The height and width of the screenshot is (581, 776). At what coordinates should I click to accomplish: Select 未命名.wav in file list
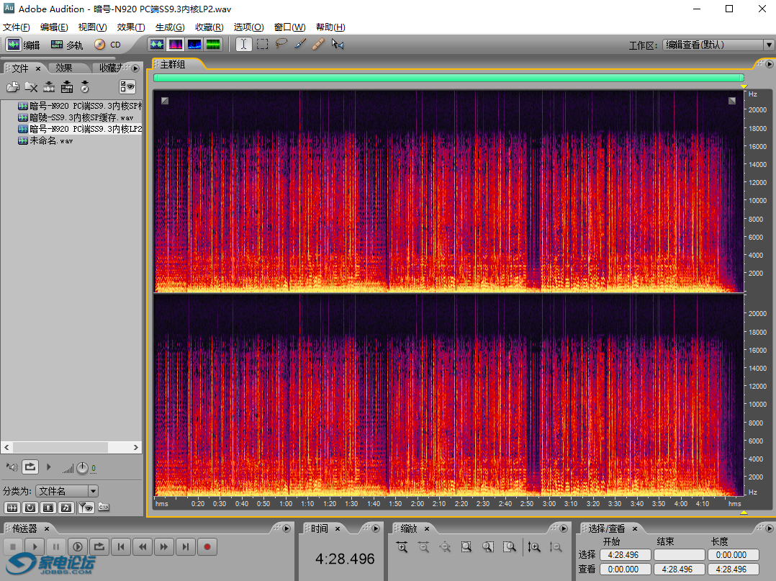tap(50, 140)
